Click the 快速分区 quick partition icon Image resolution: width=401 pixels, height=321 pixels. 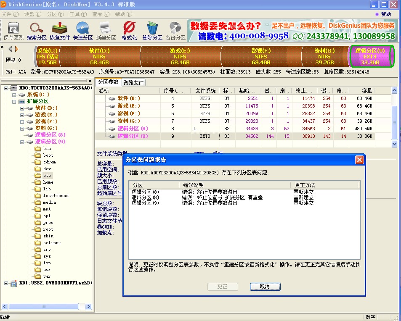83,31
